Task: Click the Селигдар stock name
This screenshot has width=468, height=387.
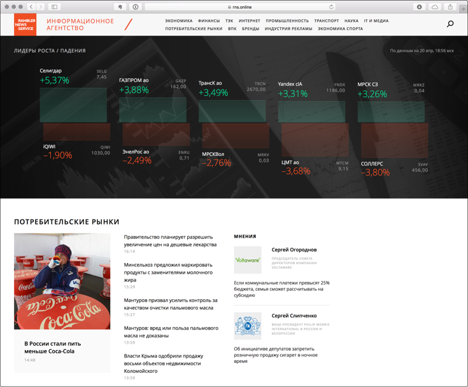Action: (51, 71)
